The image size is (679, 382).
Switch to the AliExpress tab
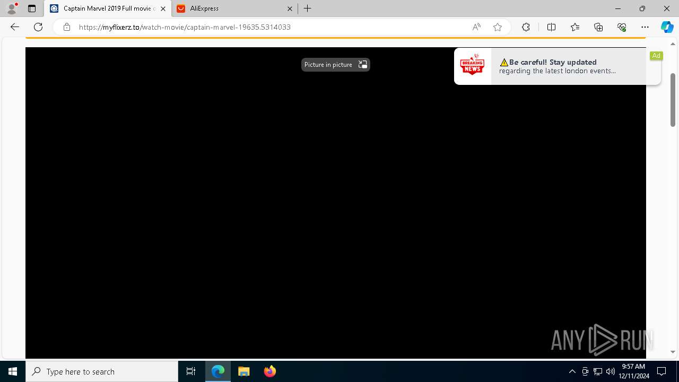pos(234,8)
